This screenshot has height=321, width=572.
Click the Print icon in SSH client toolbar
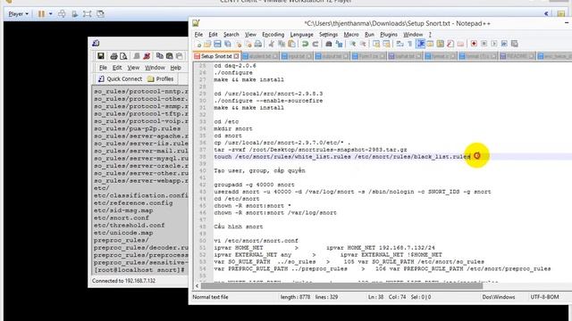pyautogui.click(x=114, y=56)
